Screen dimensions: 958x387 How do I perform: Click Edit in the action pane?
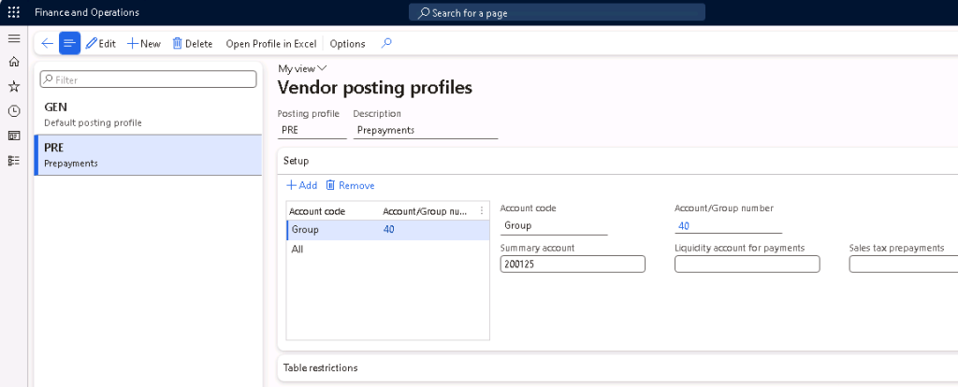pyautogui.click(x=100, y=44)
